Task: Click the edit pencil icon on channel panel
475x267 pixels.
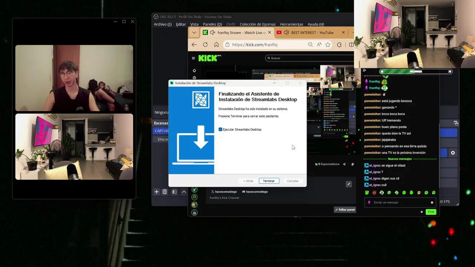Action: (348, 184)
